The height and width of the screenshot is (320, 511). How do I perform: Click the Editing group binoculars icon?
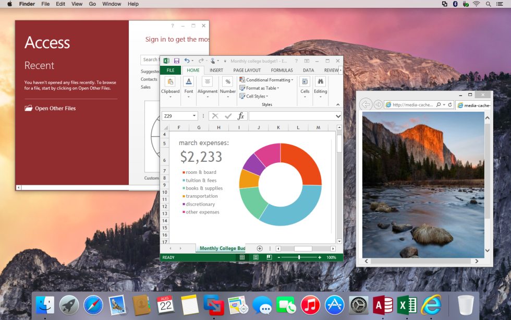[x=320, y=82]
